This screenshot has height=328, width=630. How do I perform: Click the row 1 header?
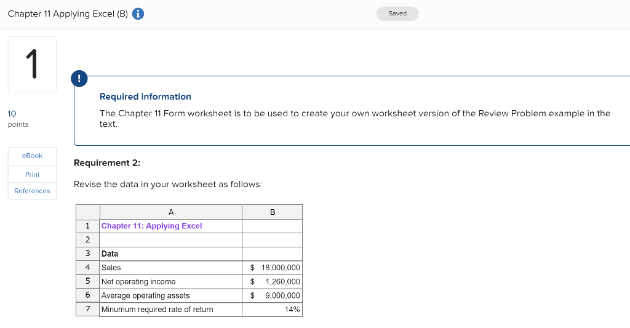click(x=87, y=226)
